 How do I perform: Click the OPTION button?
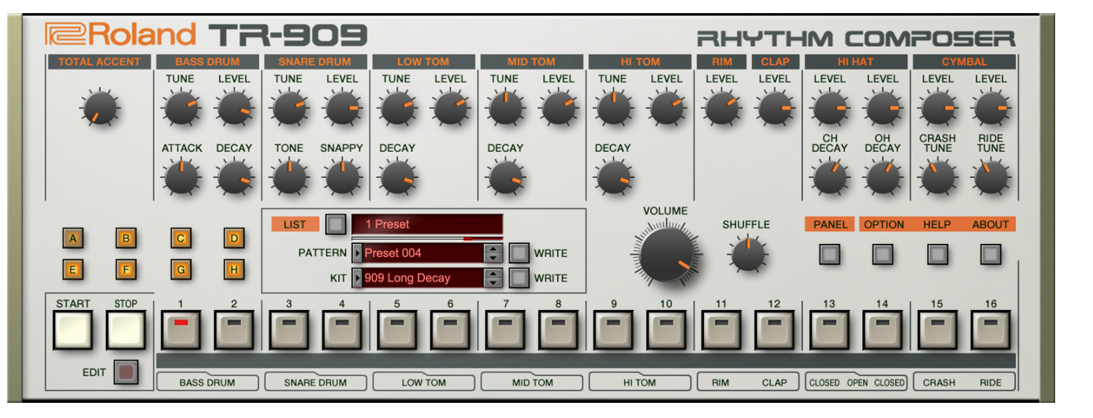pos(883,254)
